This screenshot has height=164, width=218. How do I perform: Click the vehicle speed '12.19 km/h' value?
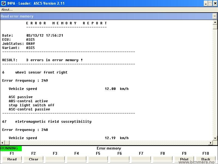click(117, 138)
